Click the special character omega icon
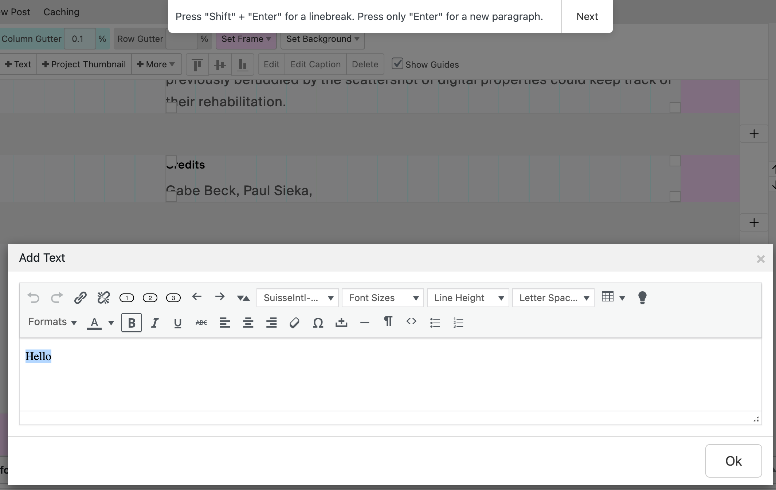This screenshot has height=490, width=776. pos(318,323)
